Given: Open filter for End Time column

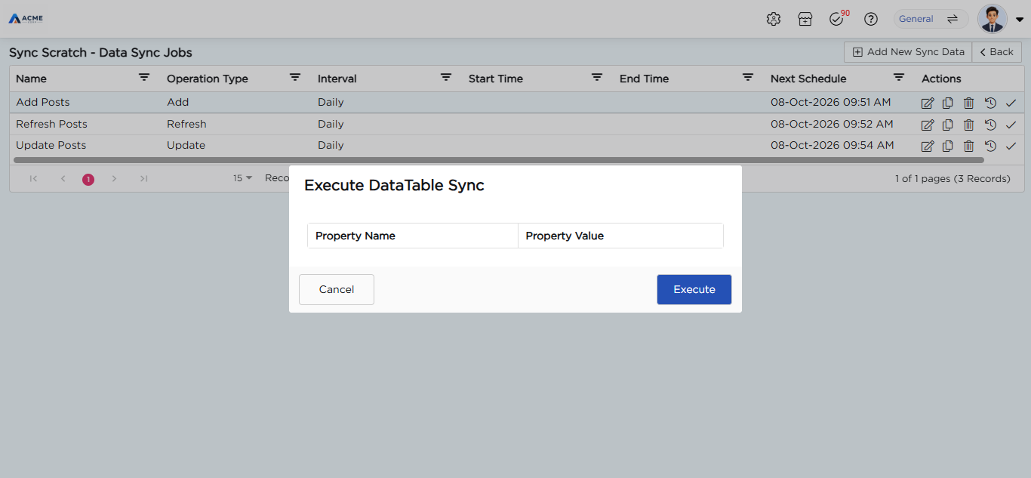Looking at the screenshot, I should click(x=748, y=77).
